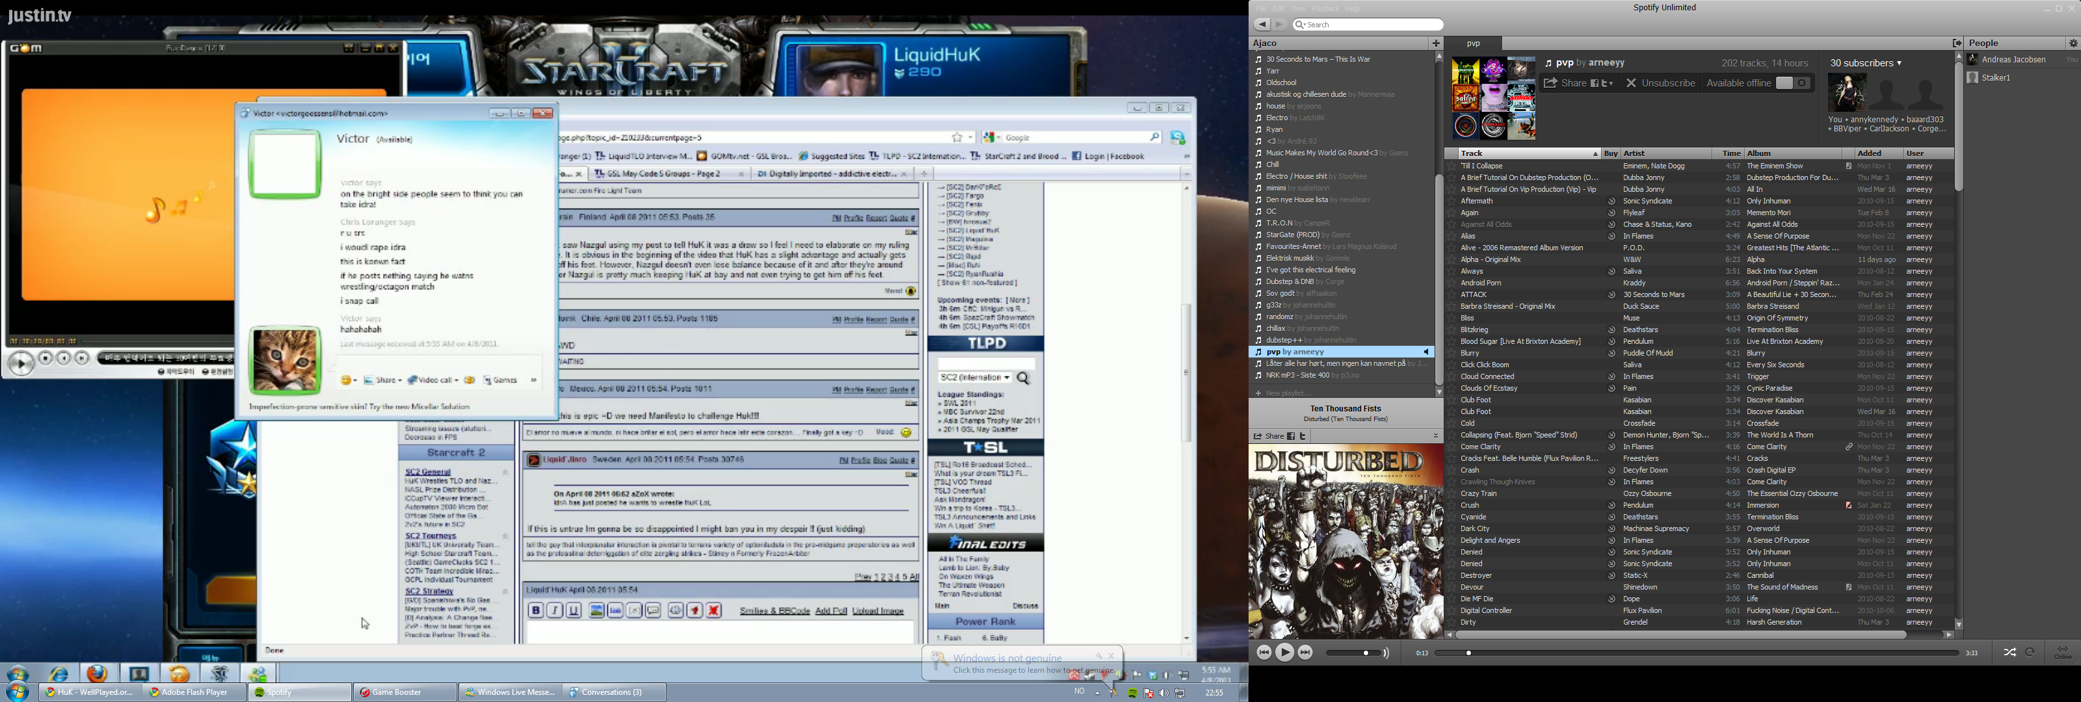Italicize text in forum reply editor
2081x702 pixels.
[x=555, y=611]
